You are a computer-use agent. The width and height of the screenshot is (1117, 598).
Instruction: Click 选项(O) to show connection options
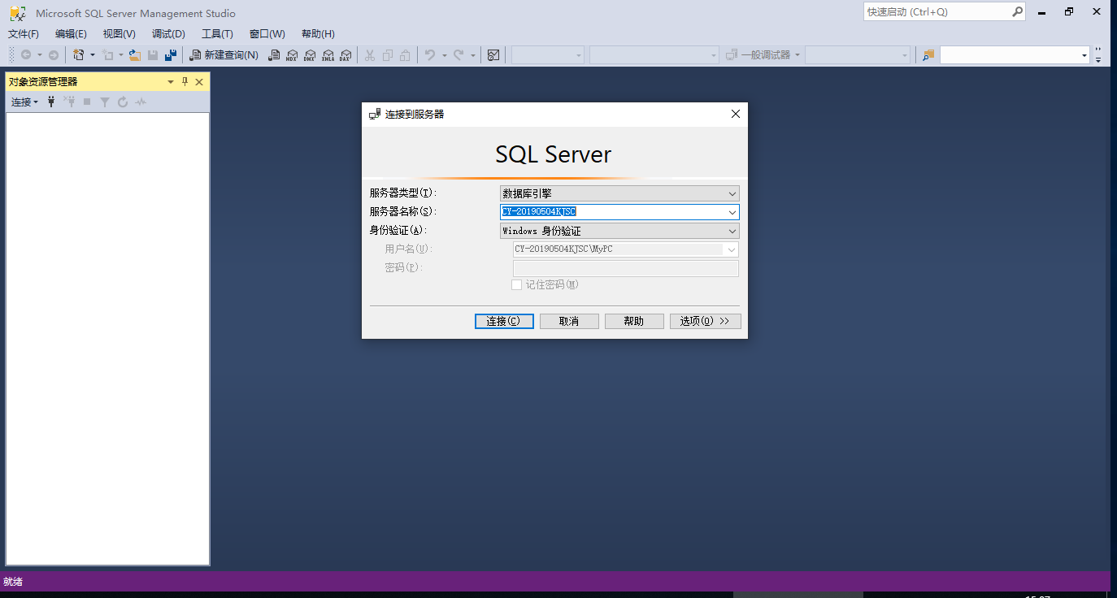point(705,320)
